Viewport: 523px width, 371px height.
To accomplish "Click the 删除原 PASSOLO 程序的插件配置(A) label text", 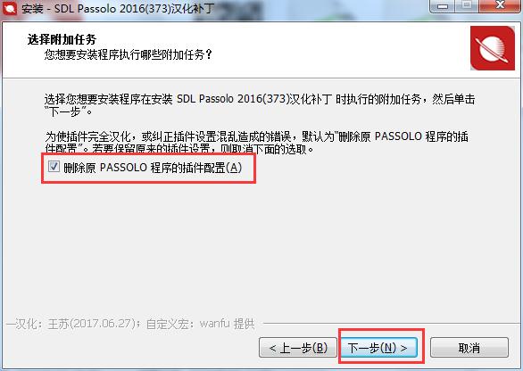I will pos(153,168).
